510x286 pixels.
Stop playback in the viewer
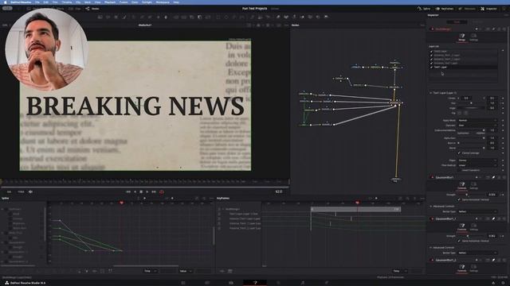[141, 191]
